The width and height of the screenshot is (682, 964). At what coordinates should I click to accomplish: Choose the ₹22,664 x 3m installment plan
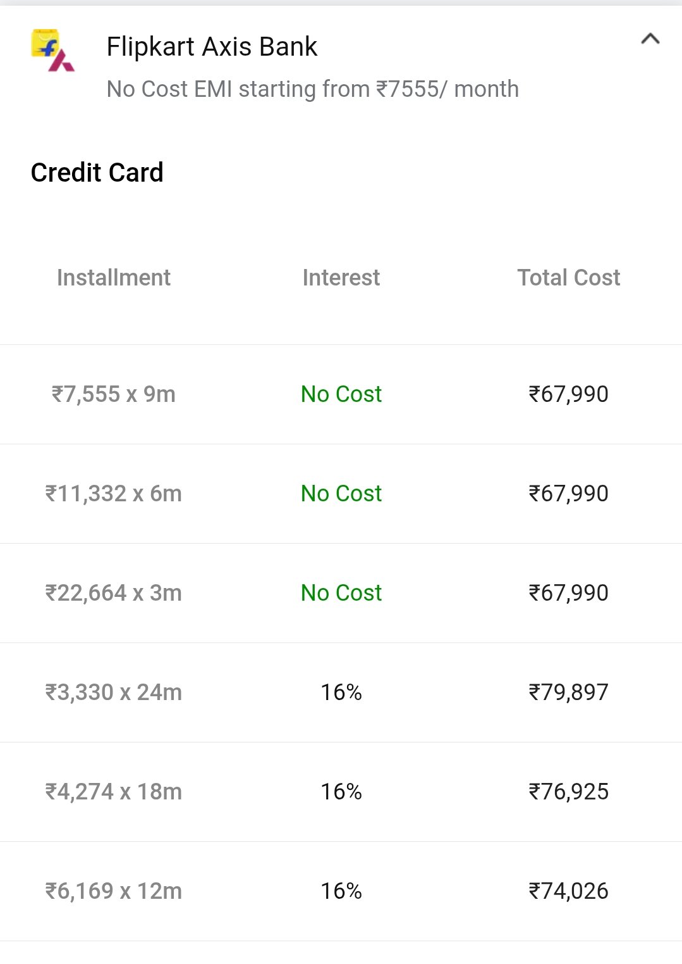(x=341, y=593)
